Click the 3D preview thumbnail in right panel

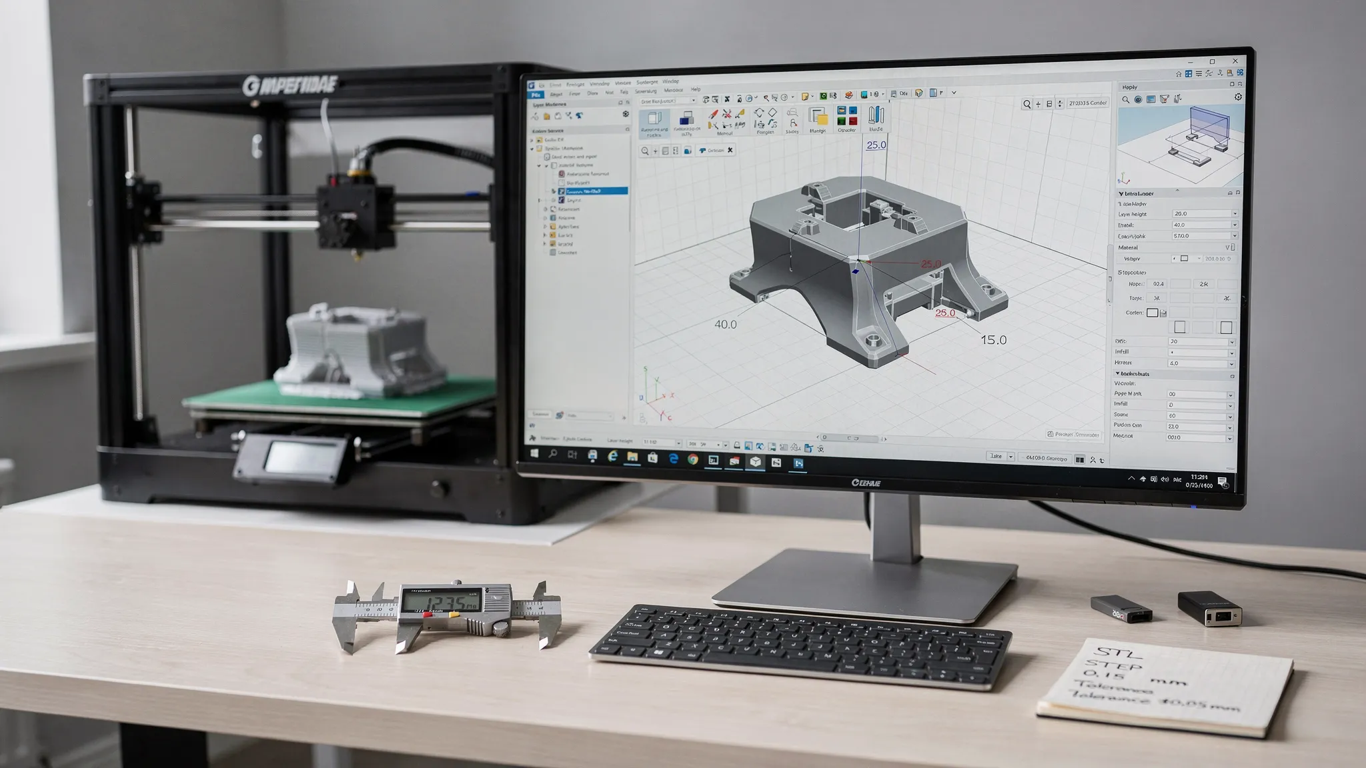pyautogui.click(x=1181, y=147)
